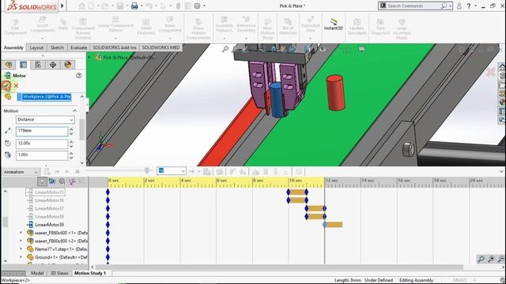This screenshot has width=506, height=284.
Task: Expand the Pick & Place flyout tree
Action: click(x=89, y=58)
